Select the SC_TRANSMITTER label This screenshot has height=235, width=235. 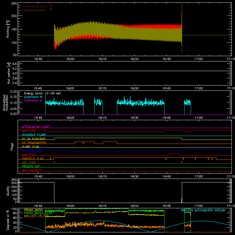(x=34, y=143)
